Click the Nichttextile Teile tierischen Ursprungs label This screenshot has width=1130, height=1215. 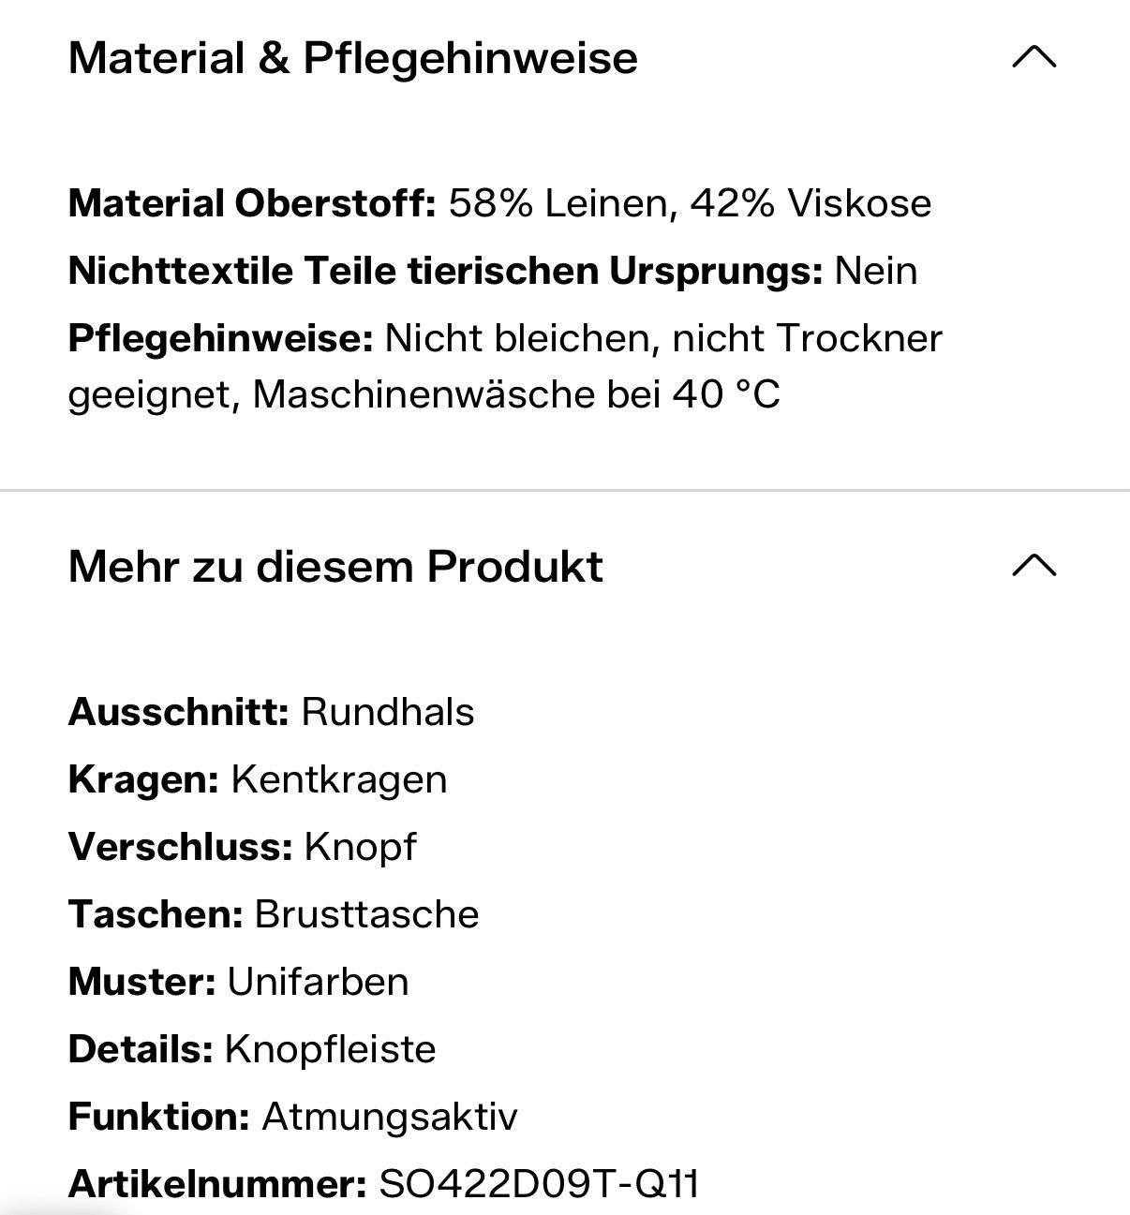(x=445, y=271)
